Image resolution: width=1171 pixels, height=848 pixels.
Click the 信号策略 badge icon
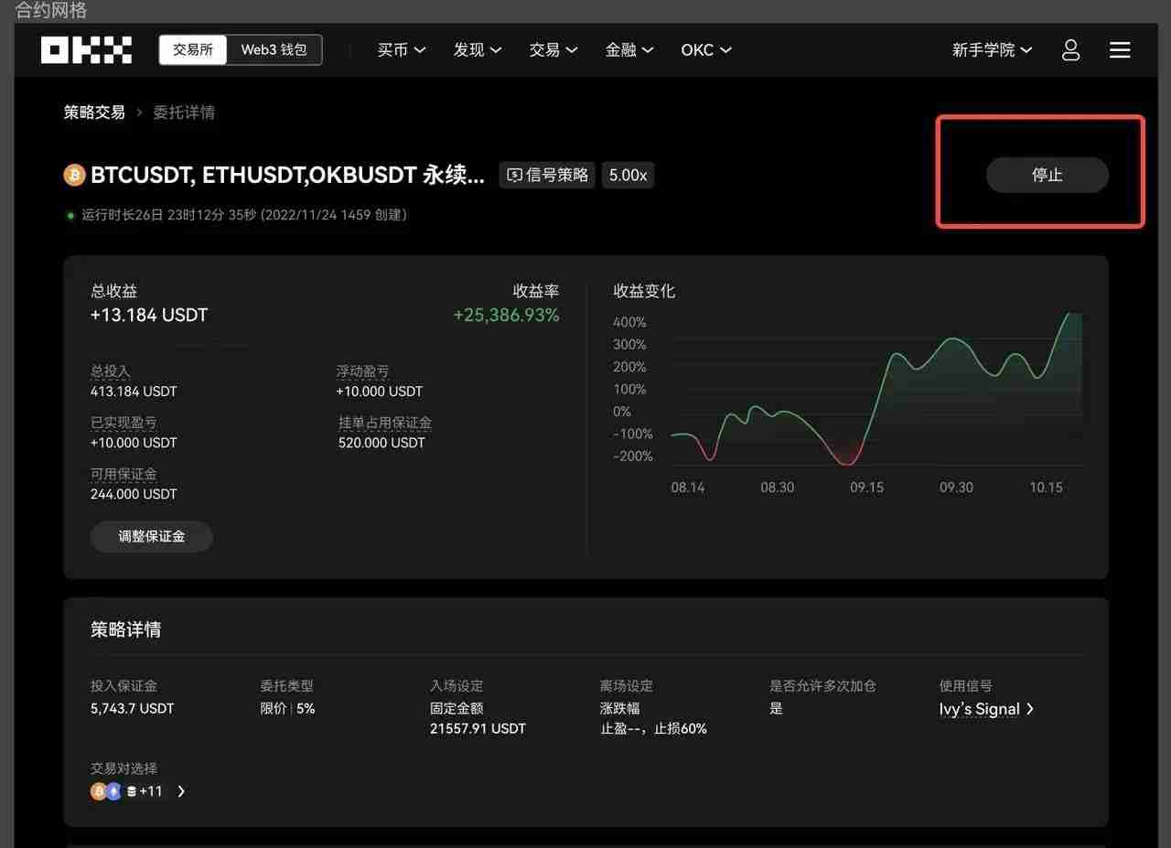pyautogui.click(x=514, y=175)
